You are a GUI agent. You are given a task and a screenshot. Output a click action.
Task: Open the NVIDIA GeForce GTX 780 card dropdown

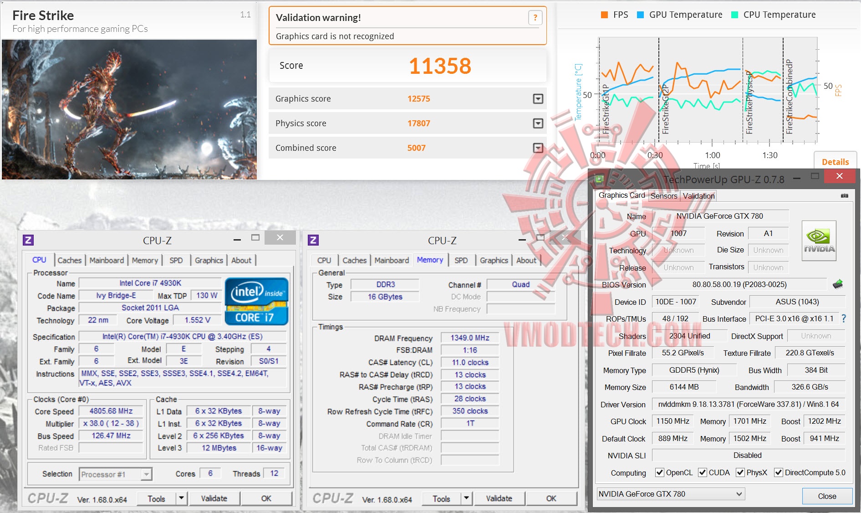coord(671,494)
